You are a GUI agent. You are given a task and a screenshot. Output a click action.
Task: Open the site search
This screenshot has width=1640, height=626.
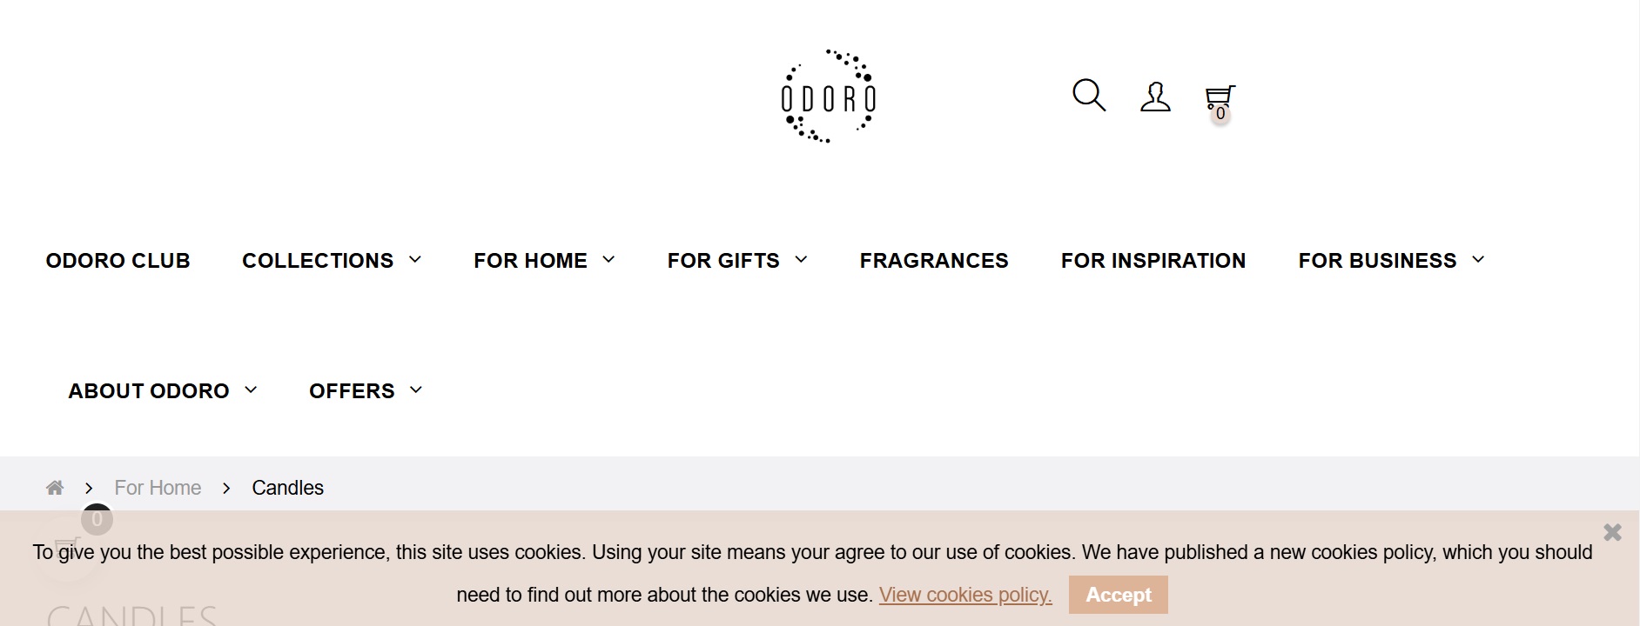[x=1088, y=96]
